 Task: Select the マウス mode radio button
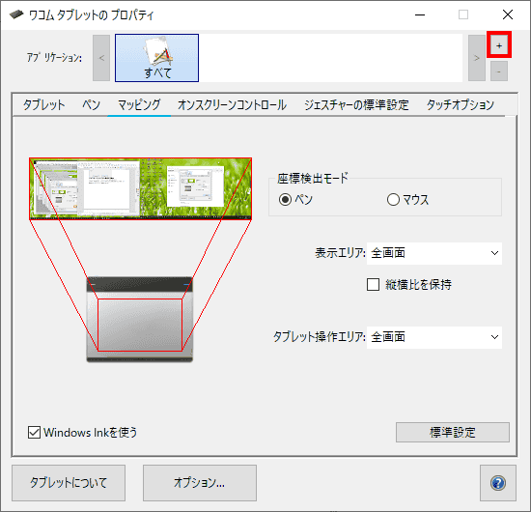pyautogui.click(x=393, y=200)
